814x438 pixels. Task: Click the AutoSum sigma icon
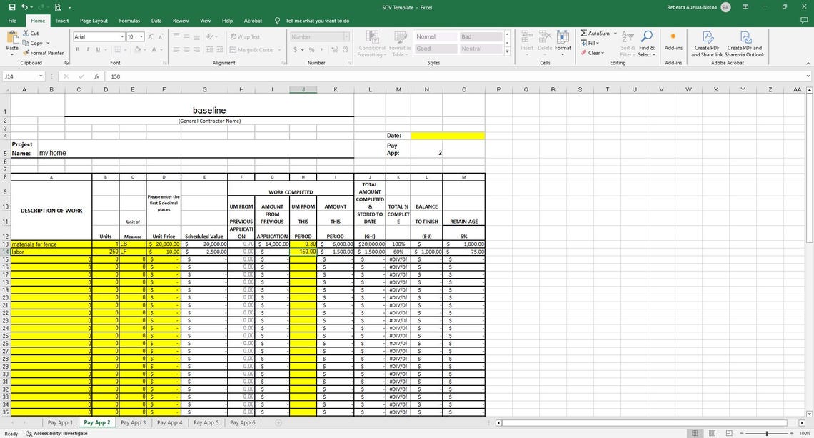tap(584, 34)
